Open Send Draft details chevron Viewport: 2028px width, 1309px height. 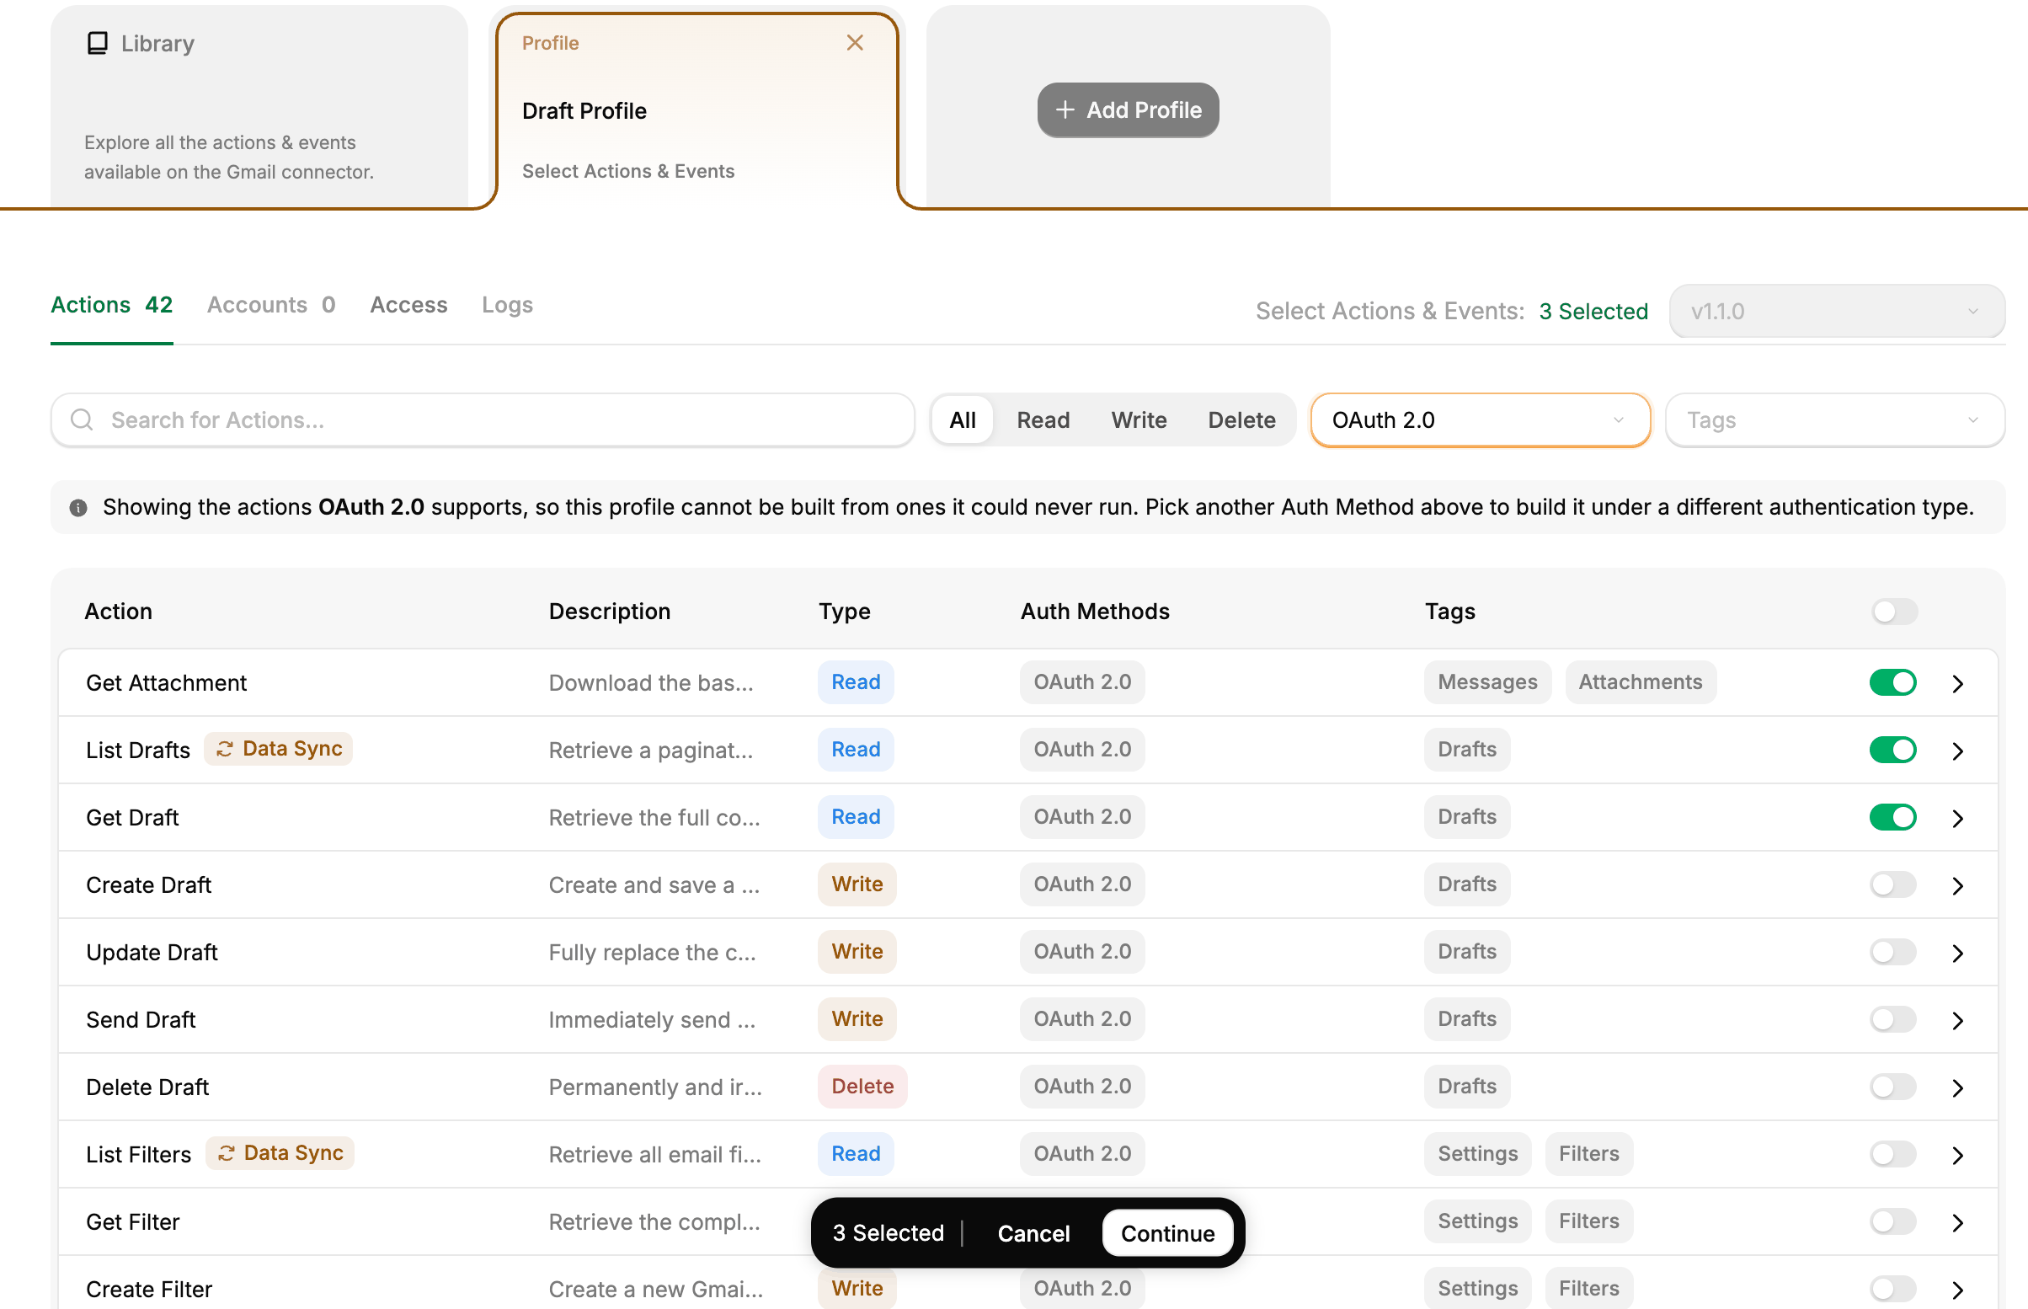pyautogui.click(x=1957, y=1019)
